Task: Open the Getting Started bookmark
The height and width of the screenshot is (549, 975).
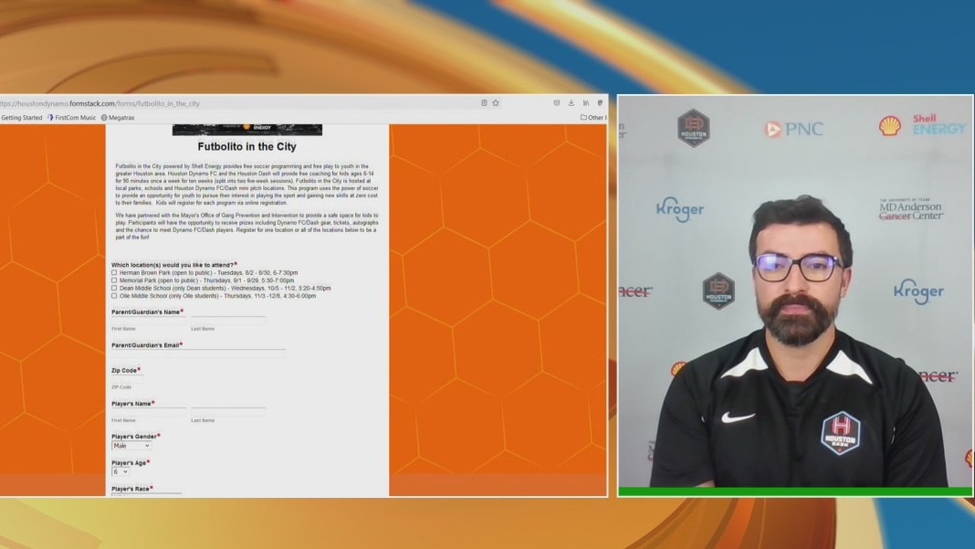Action: (22, 118)
